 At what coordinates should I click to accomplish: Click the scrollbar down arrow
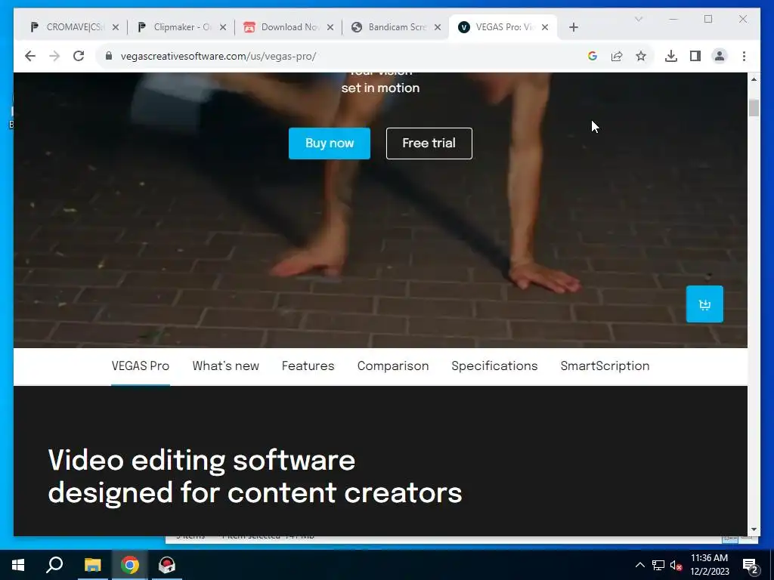tap(754, 529)
